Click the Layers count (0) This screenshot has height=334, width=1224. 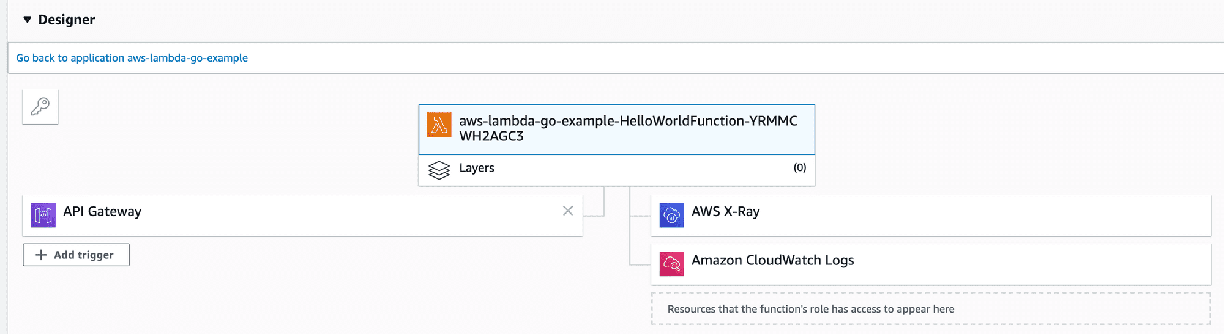800,168
